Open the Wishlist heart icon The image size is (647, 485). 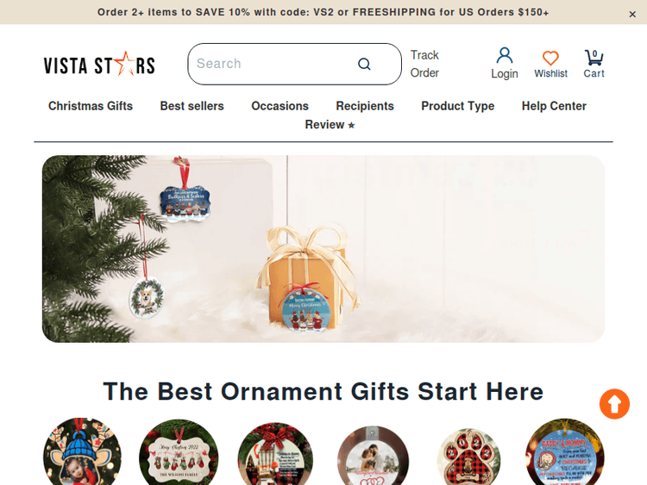tap(550, 58)
